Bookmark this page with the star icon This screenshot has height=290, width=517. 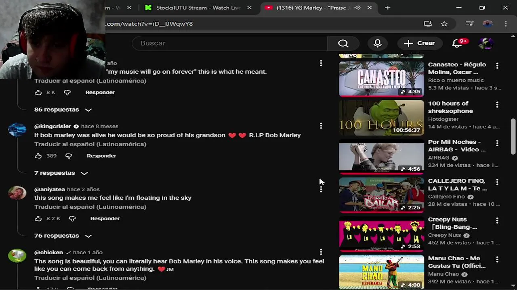444,24
